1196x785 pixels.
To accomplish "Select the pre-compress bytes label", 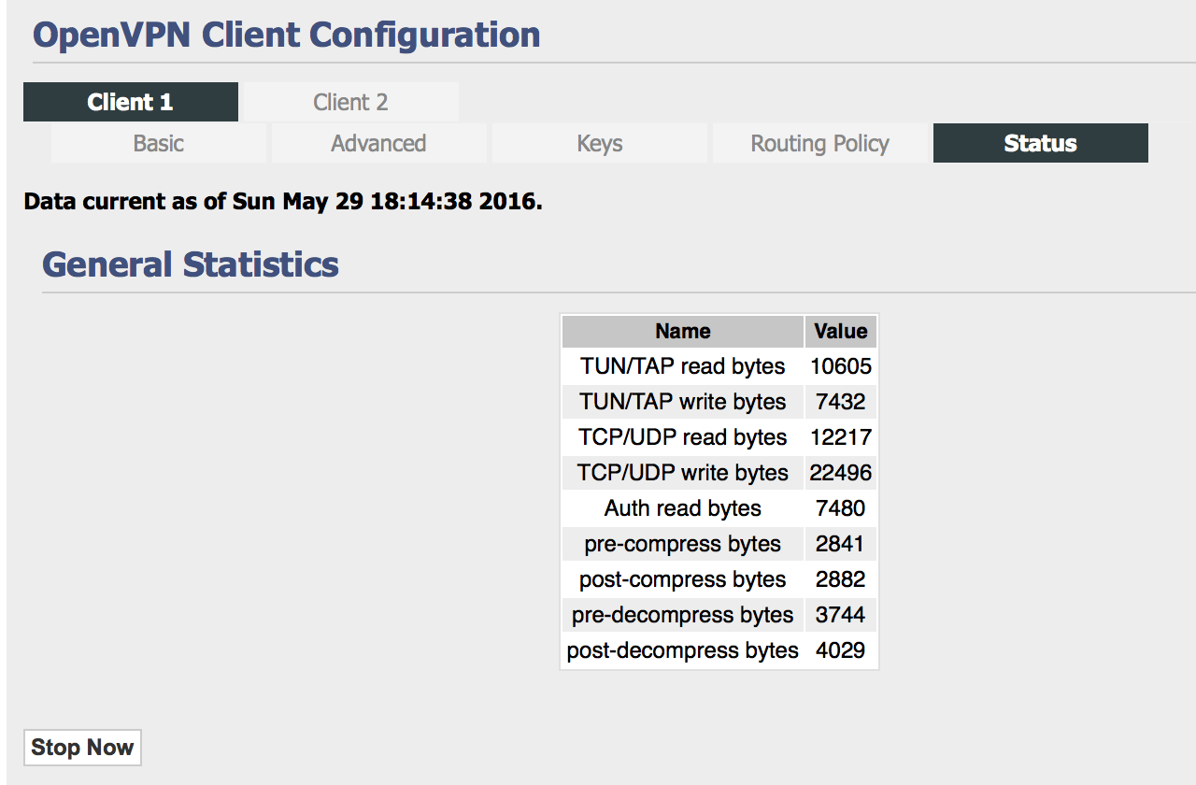I will coord(683,544).
